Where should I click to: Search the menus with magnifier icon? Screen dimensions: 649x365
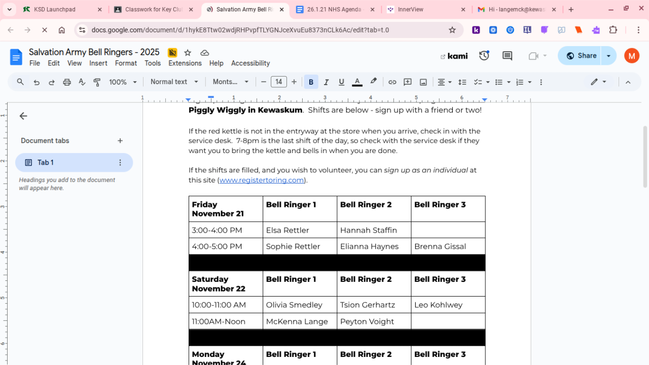[20, 82]
